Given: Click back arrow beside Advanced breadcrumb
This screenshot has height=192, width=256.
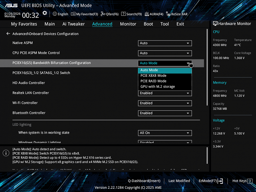Looking at the screenshot, I should [8, 34].
